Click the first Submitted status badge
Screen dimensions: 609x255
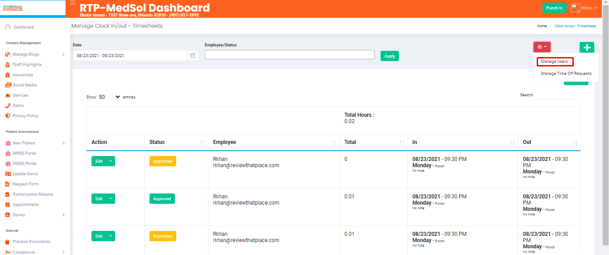(x=162, y=161)
